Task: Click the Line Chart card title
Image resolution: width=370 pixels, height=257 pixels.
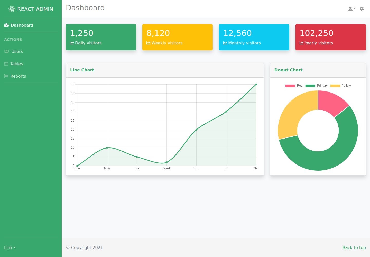Action: pyautogui.click(x=82, y=70)
